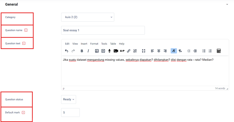
Task: Open the Format menu in the editor
Action: pos(94,44)
